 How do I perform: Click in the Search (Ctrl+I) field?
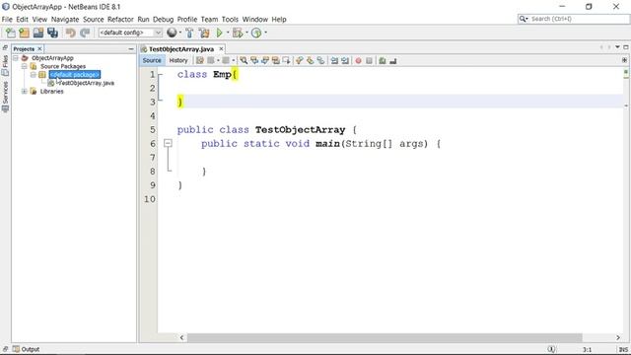(x=574, y=19)
